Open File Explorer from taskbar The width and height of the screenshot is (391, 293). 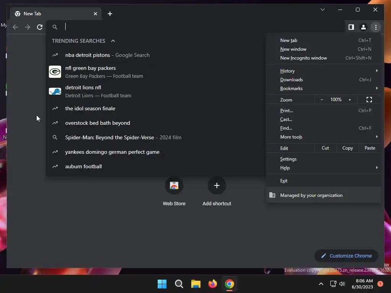click(x=196, y=284)
